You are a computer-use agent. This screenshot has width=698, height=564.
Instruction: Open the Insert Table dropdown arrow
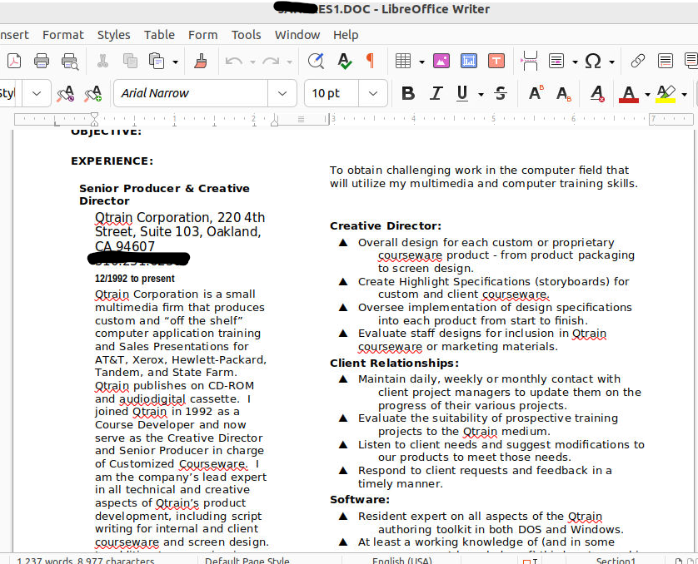tap(421, 62)
